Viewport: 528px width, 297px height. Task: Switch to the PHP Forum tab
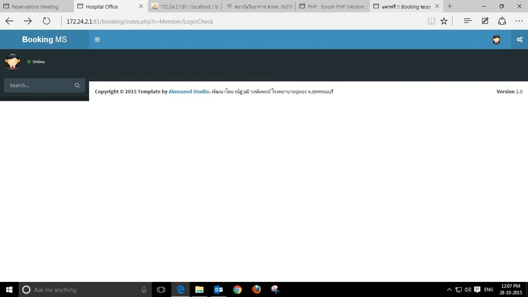click(333, 7)
